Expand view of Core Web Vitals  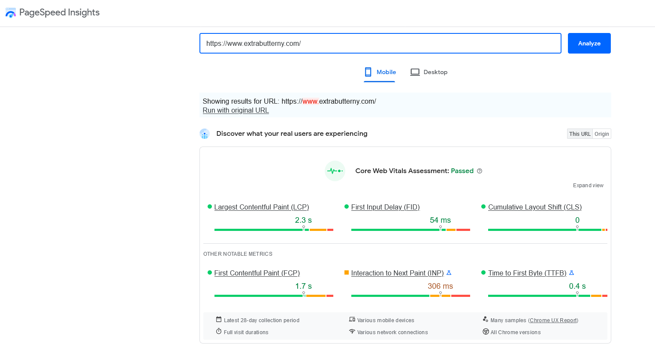pyautogui.click(x=588, y=185)
